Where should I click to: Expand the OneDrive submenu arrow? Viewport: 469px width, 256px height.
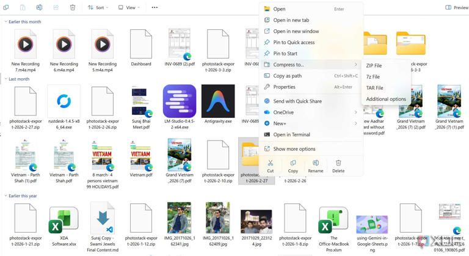(355, 112)
